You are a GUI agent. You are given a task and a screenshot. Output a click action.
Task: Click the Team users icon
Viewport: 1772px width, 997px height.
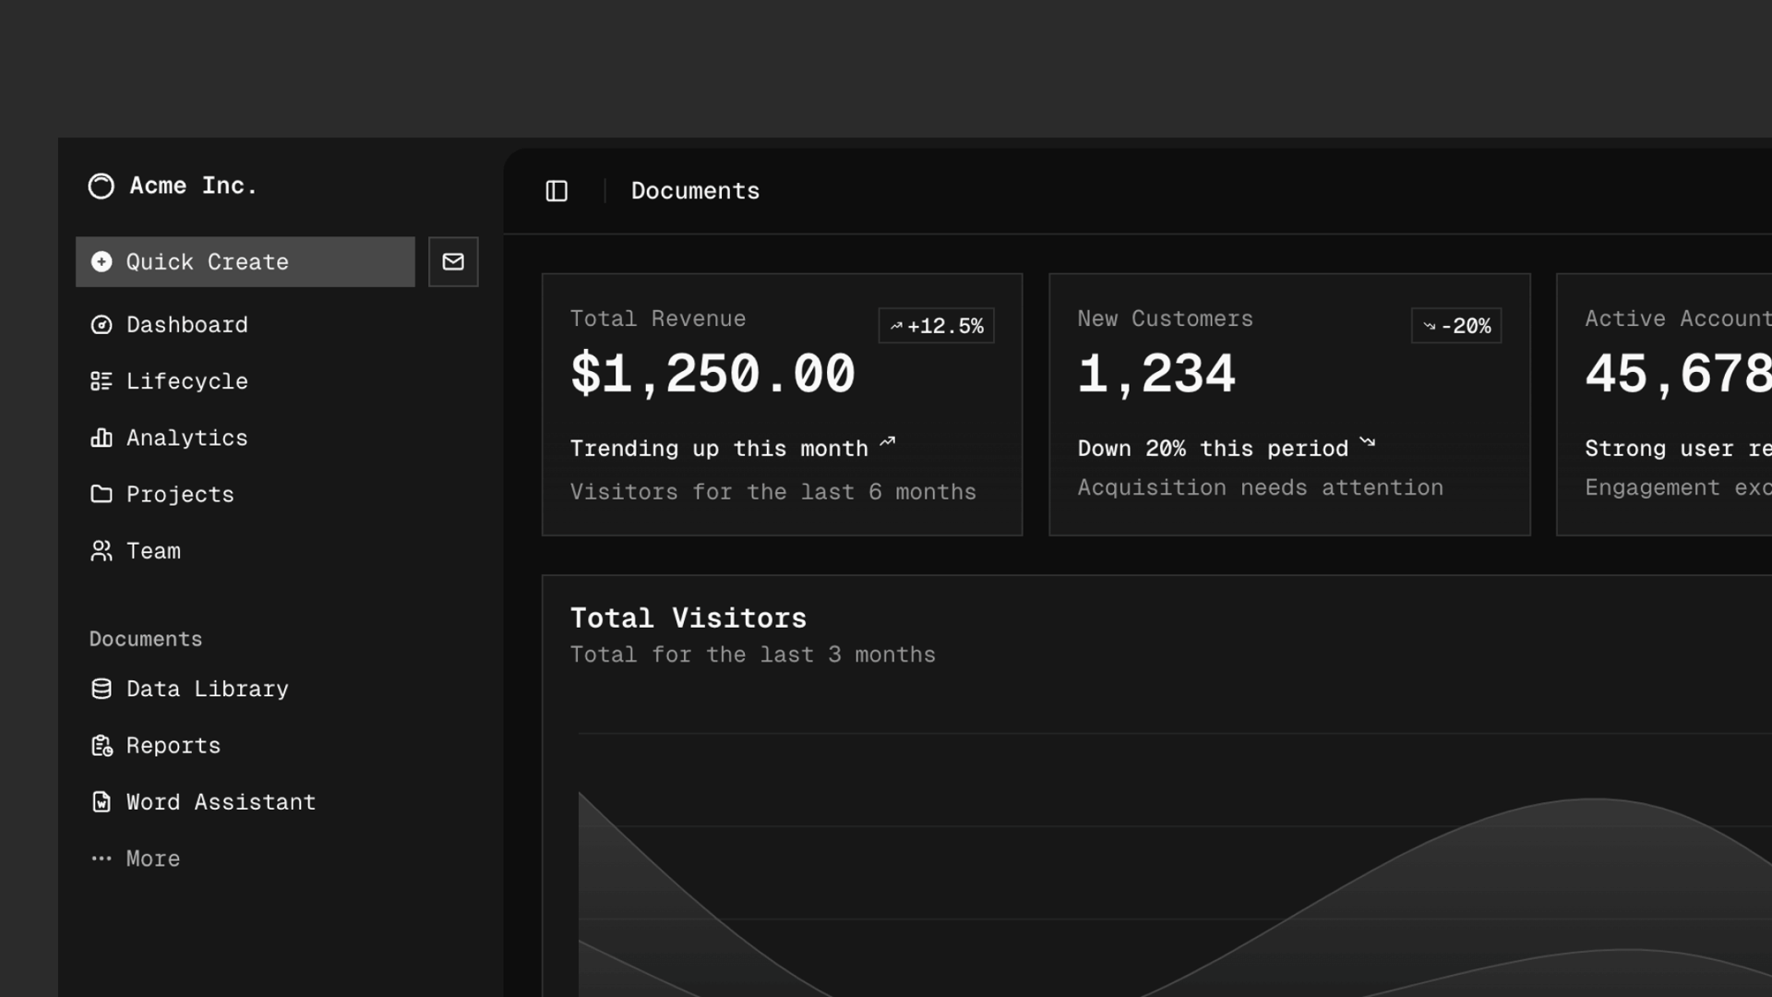tap(102, 551)
